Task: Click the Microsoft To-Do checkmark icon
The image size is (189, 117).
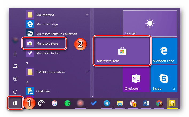Action: [30, 53]
